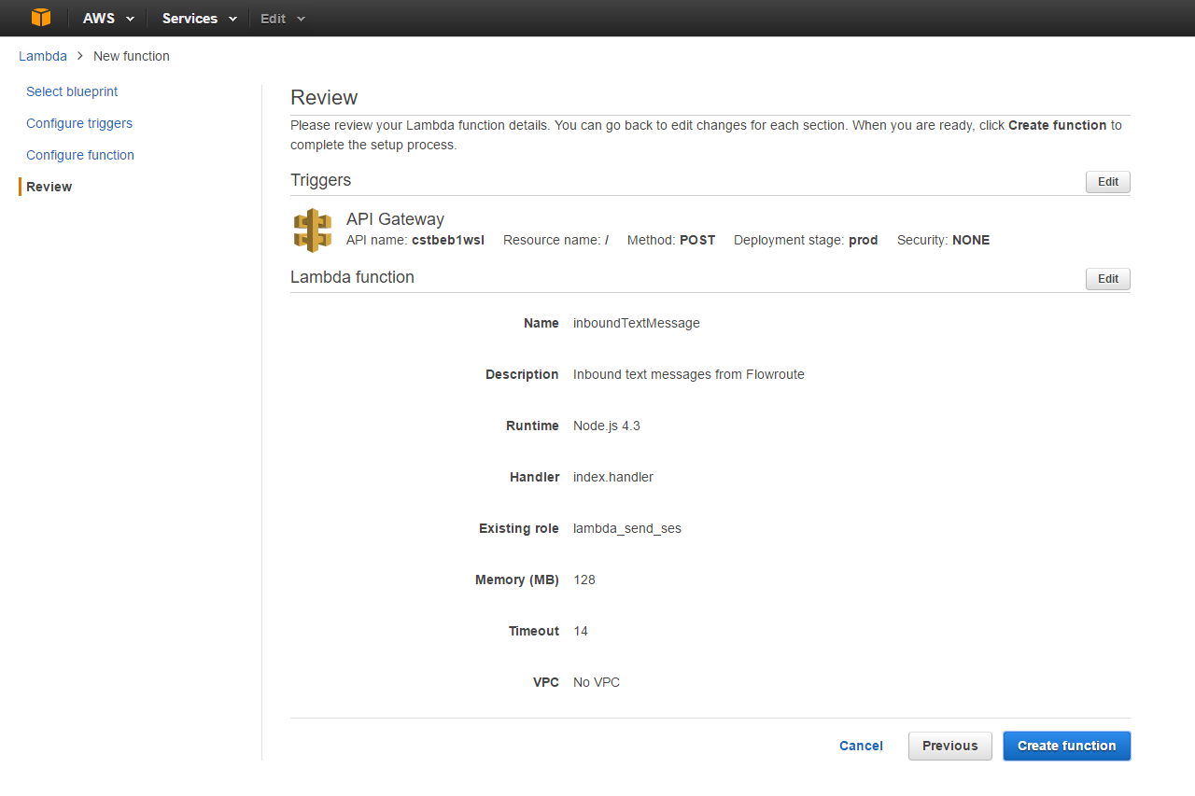Click the API name value cstbeb1wsl

448,240
